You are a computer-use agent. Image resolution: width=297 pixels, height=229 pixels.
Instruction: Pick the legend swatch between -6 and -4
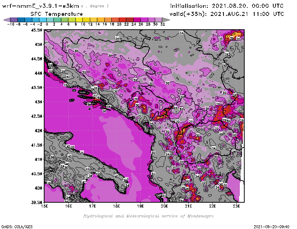click(29, 20)
